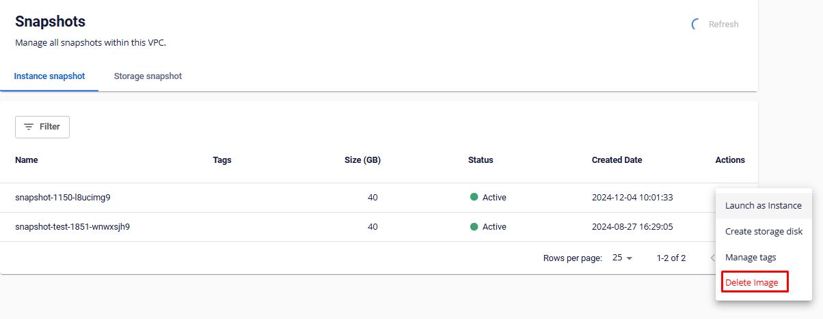
Task: Open the Rows per page dropdown arrow
Action: (x=630, y=258)
